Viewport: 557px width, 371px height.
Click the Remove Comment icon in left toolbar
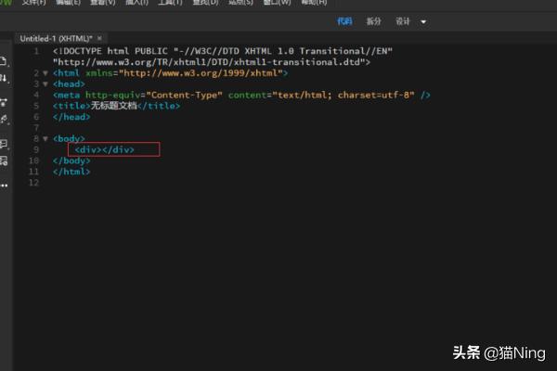(x=4, y=160)
